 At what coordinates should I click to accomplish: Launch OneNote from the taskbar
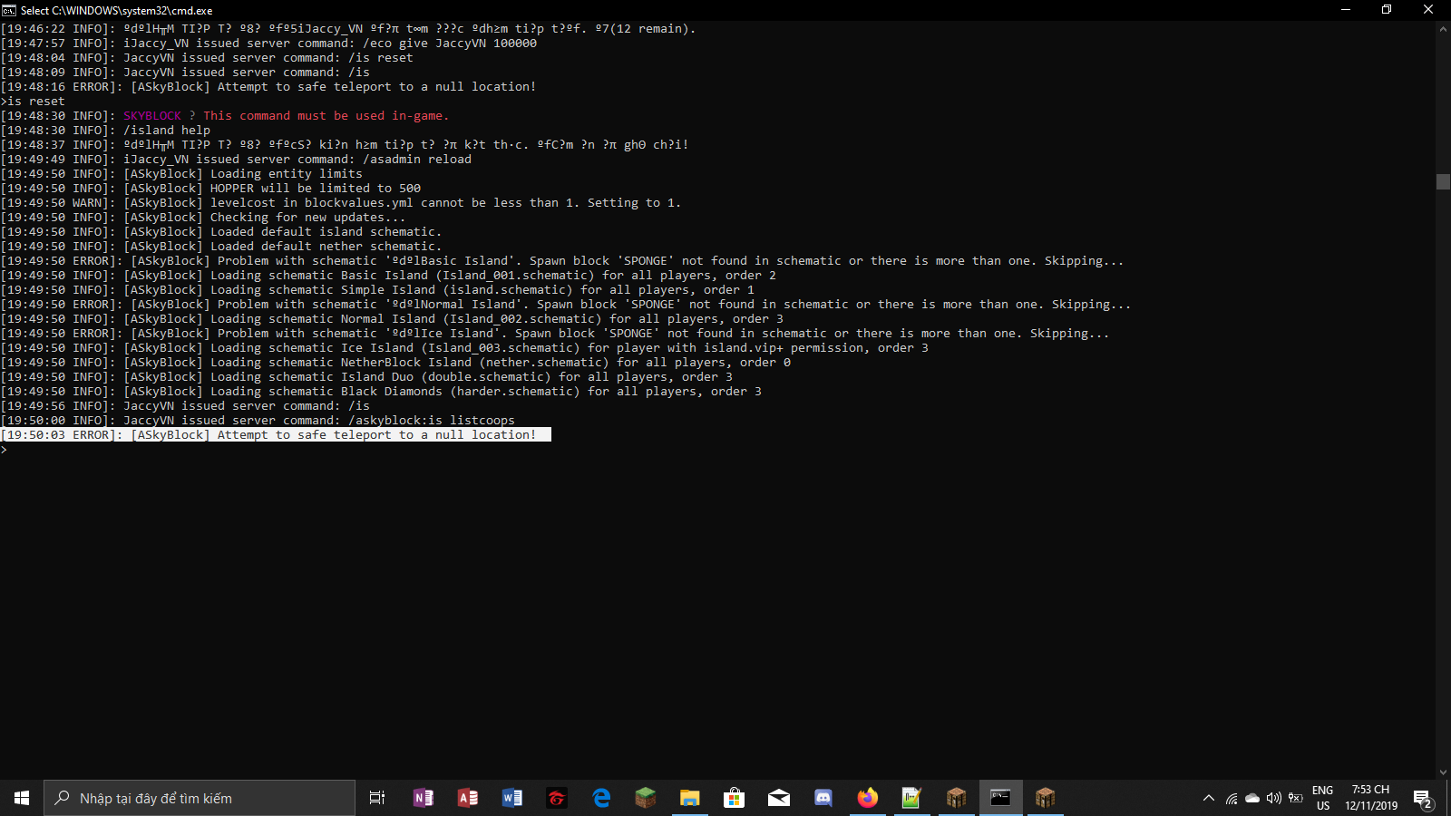pyautogui.click(x=423, y=798)
